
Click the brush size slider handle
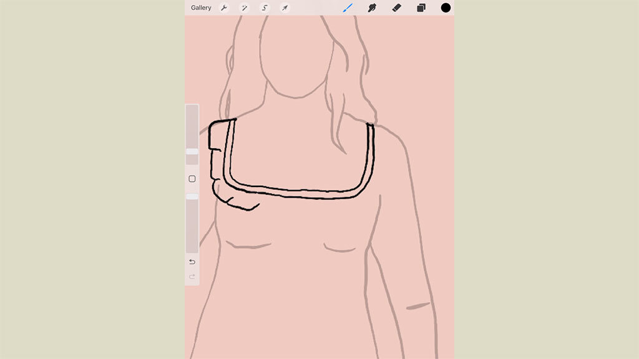[x=192, y=151]
